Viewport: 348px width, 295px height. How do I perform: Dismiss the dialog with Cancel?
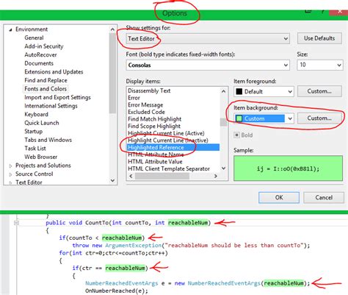[x=324, y=198]
